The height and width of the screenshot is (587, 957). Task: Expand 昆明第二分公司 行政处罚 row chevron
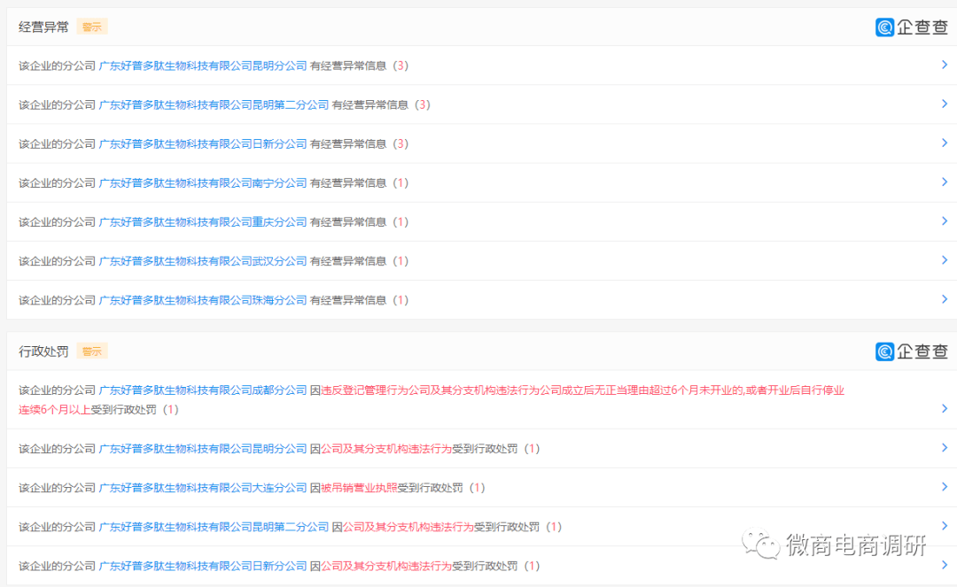point(945,525)
